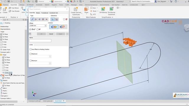
Task: Click the browser search magnifier icon
Action: pos(24,20)
